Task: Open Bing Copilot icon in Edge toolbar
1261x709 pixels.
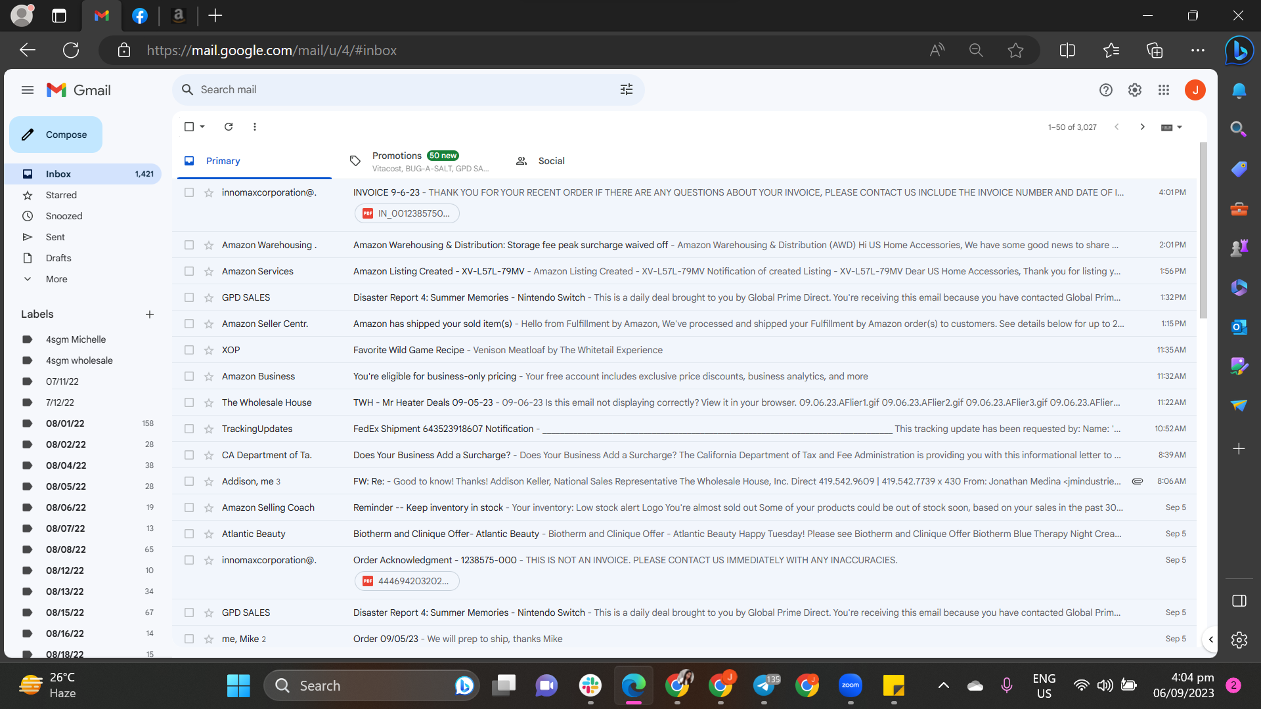Action: point(1239,50)
